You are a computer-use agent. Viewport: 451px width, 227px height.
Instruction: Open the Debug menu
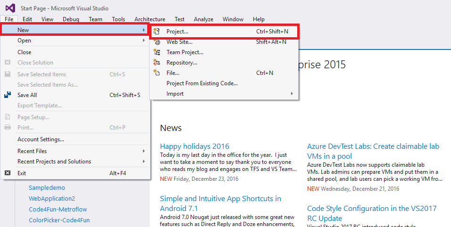coord(71,19)
